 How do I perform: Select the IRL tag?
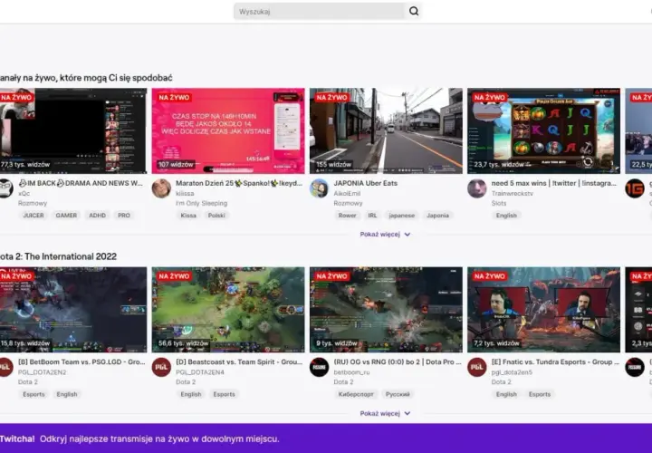point(372,216)
